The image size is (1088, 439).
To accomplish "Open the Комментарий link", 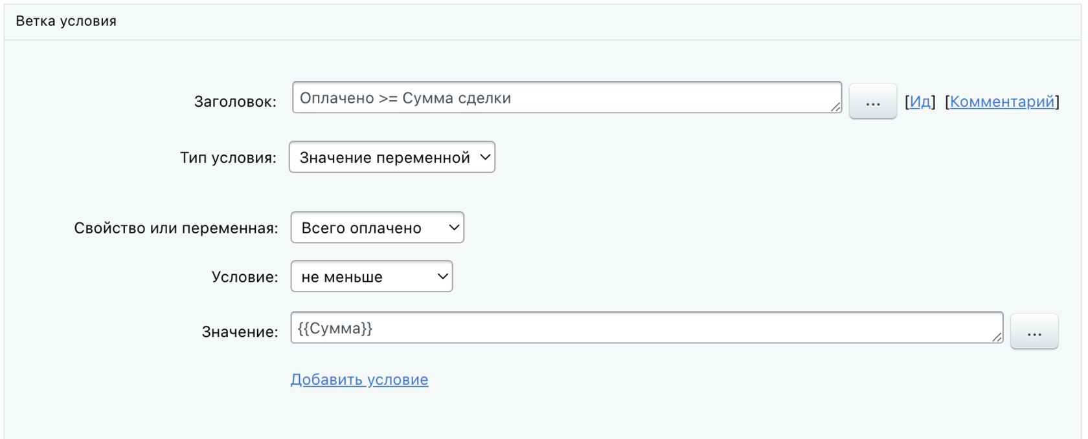I will tap(1002, 102).
